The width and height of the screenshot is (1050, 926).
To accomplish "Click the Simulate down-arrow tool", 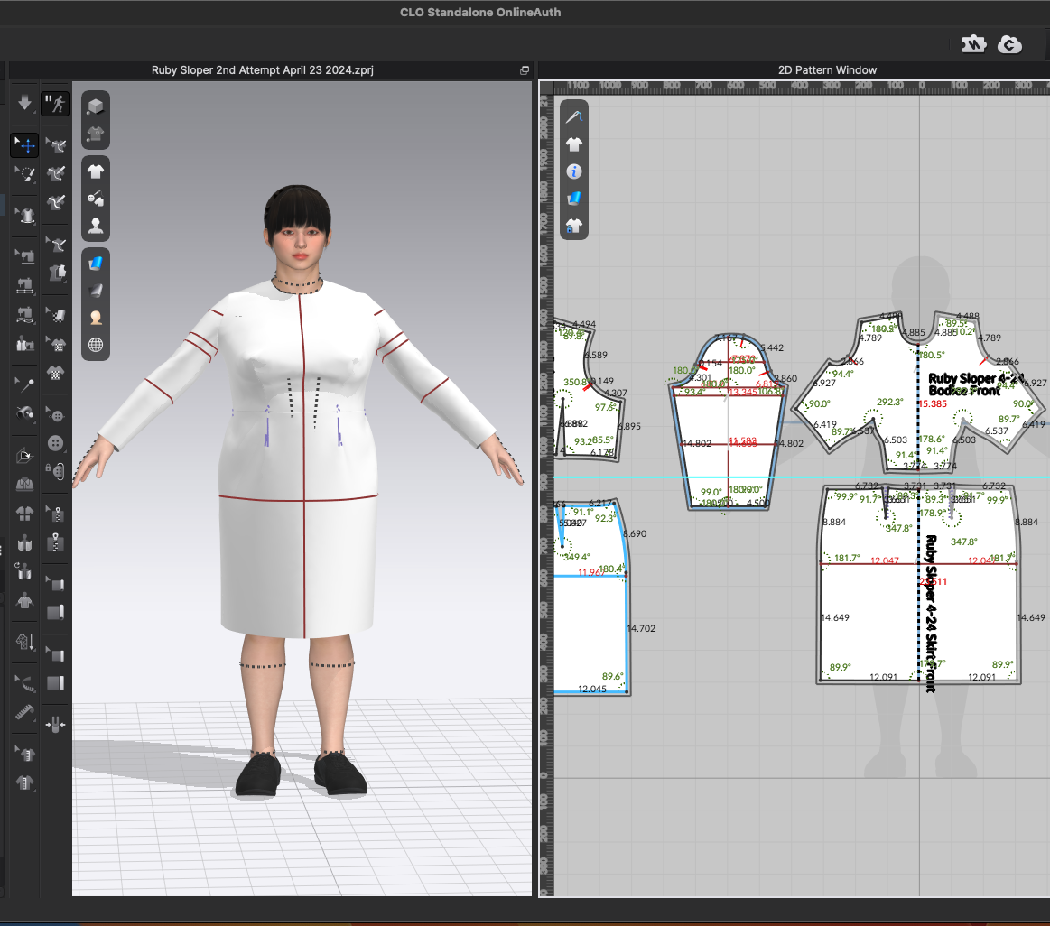I will click(25, 103).
